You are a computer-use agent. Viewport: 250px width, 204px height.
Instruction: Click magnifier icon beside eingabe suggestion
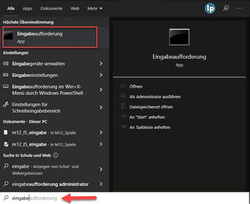pyautogui.click(x=6, y=166)
